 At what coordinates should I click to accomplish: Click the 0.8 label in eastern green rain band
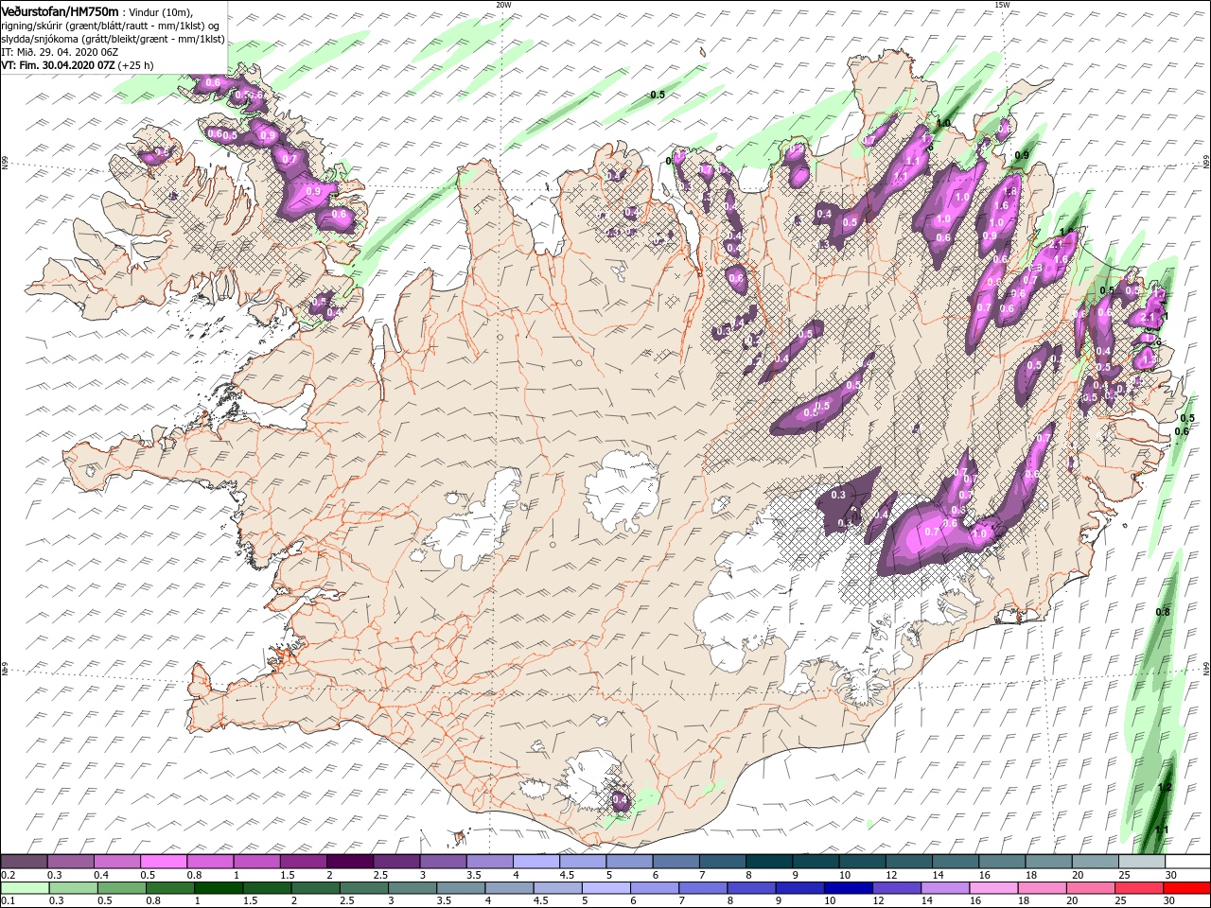tap(1163, 612)
